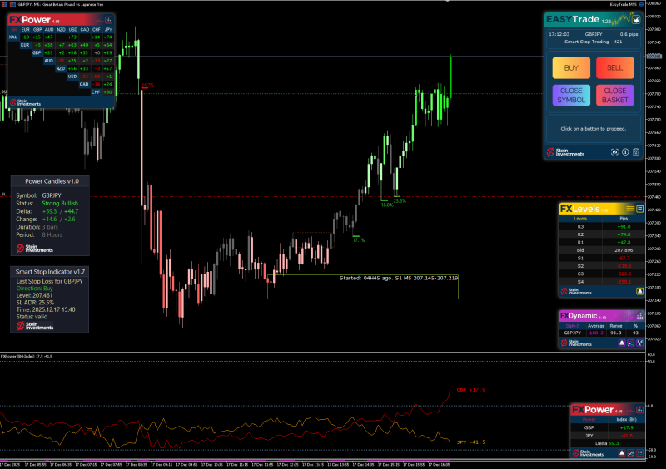Click the +59 GBP/JPY cell in FX Power

click(x=108, y=53)
